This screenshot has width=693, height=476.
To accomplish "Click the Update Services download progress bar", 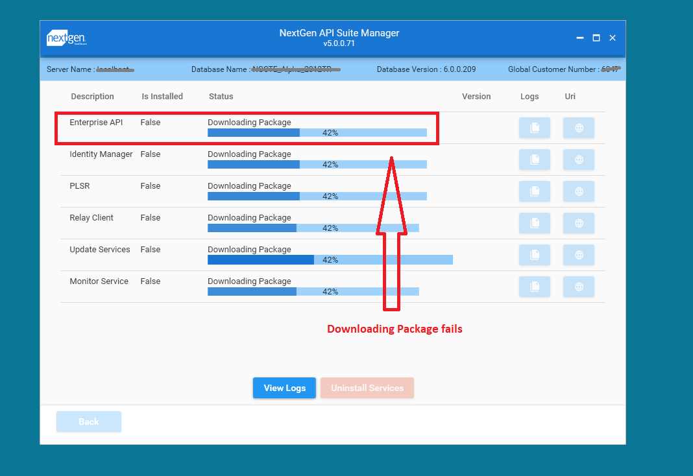I will pyautogui.click(x=330, y=259).
